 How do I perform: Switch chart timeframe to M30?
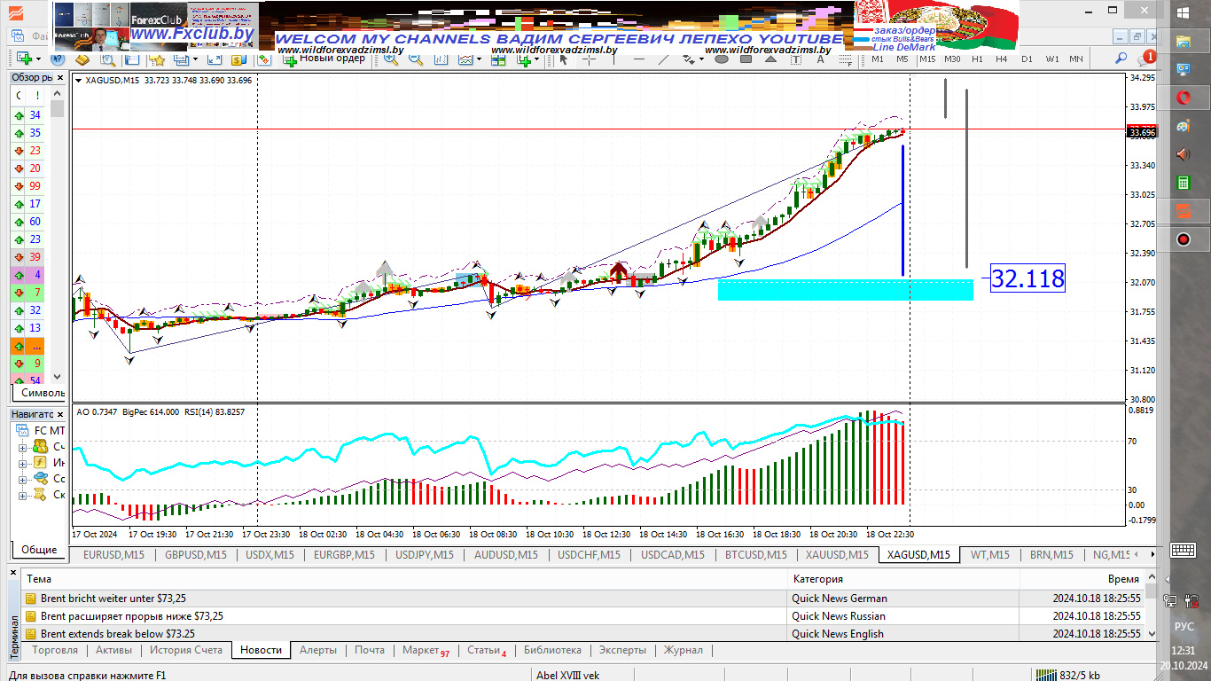click(951, 59)
